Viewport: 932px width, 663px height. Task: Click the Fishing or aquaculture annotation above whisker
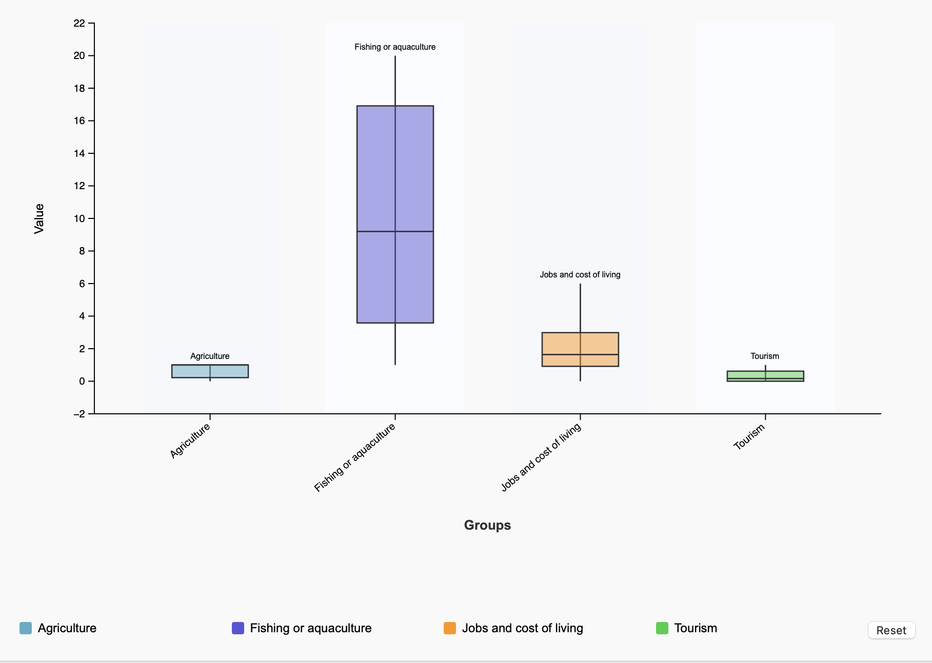click(x=395, y=47)
